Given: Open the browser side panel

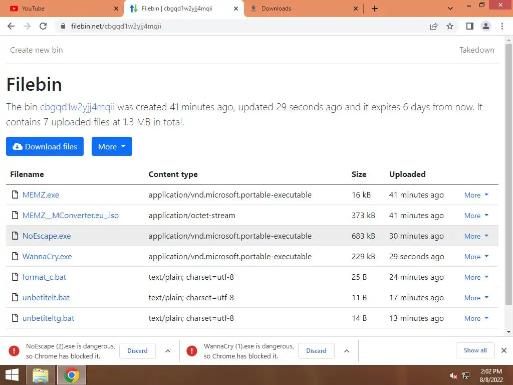Looking at the screenshot, I should coord(470,26).
